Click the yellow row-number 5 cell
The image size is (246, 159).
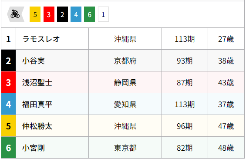pyautogui.click(x=8, y=126)
